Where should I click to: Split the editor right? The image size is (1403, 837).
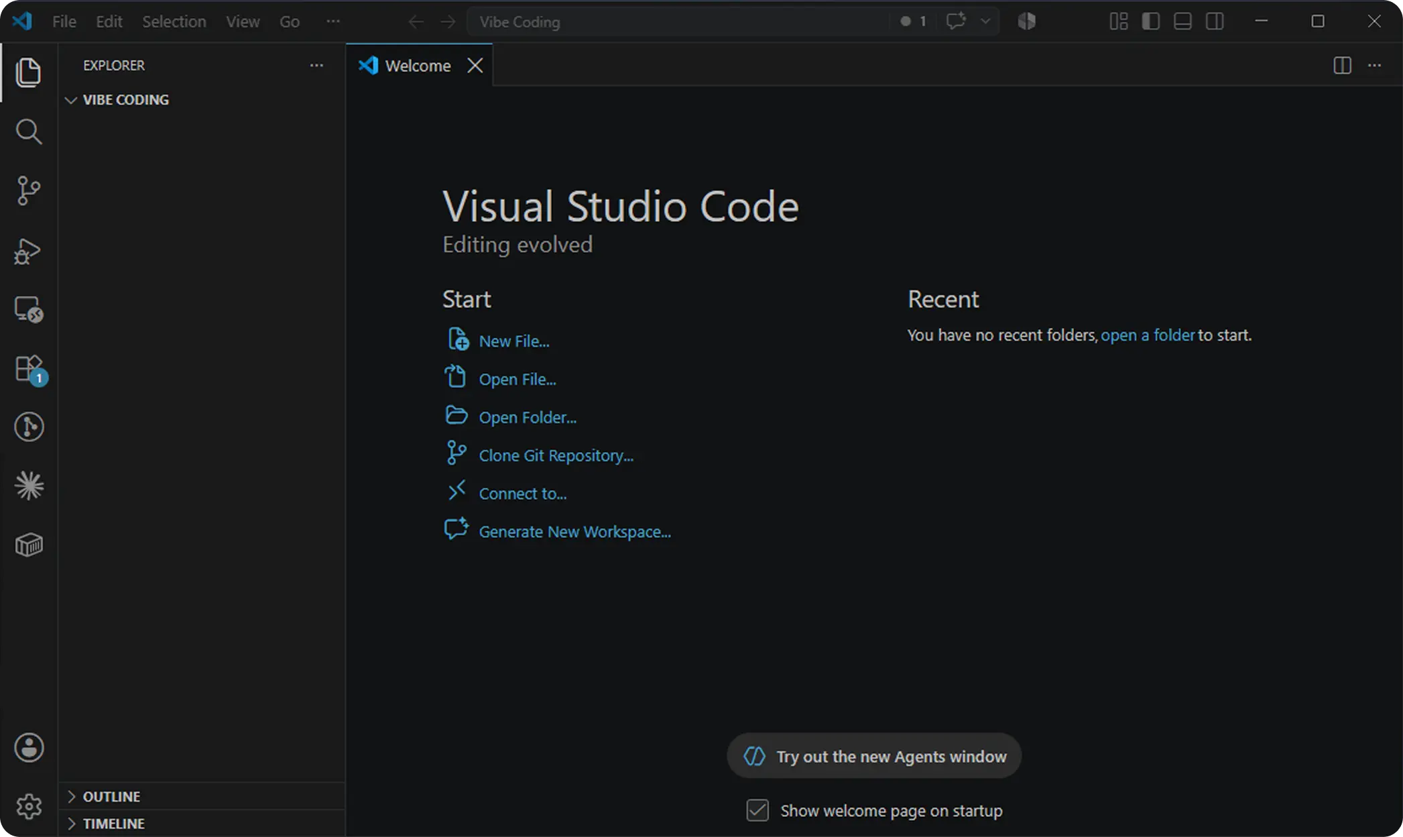point(1342,65)
